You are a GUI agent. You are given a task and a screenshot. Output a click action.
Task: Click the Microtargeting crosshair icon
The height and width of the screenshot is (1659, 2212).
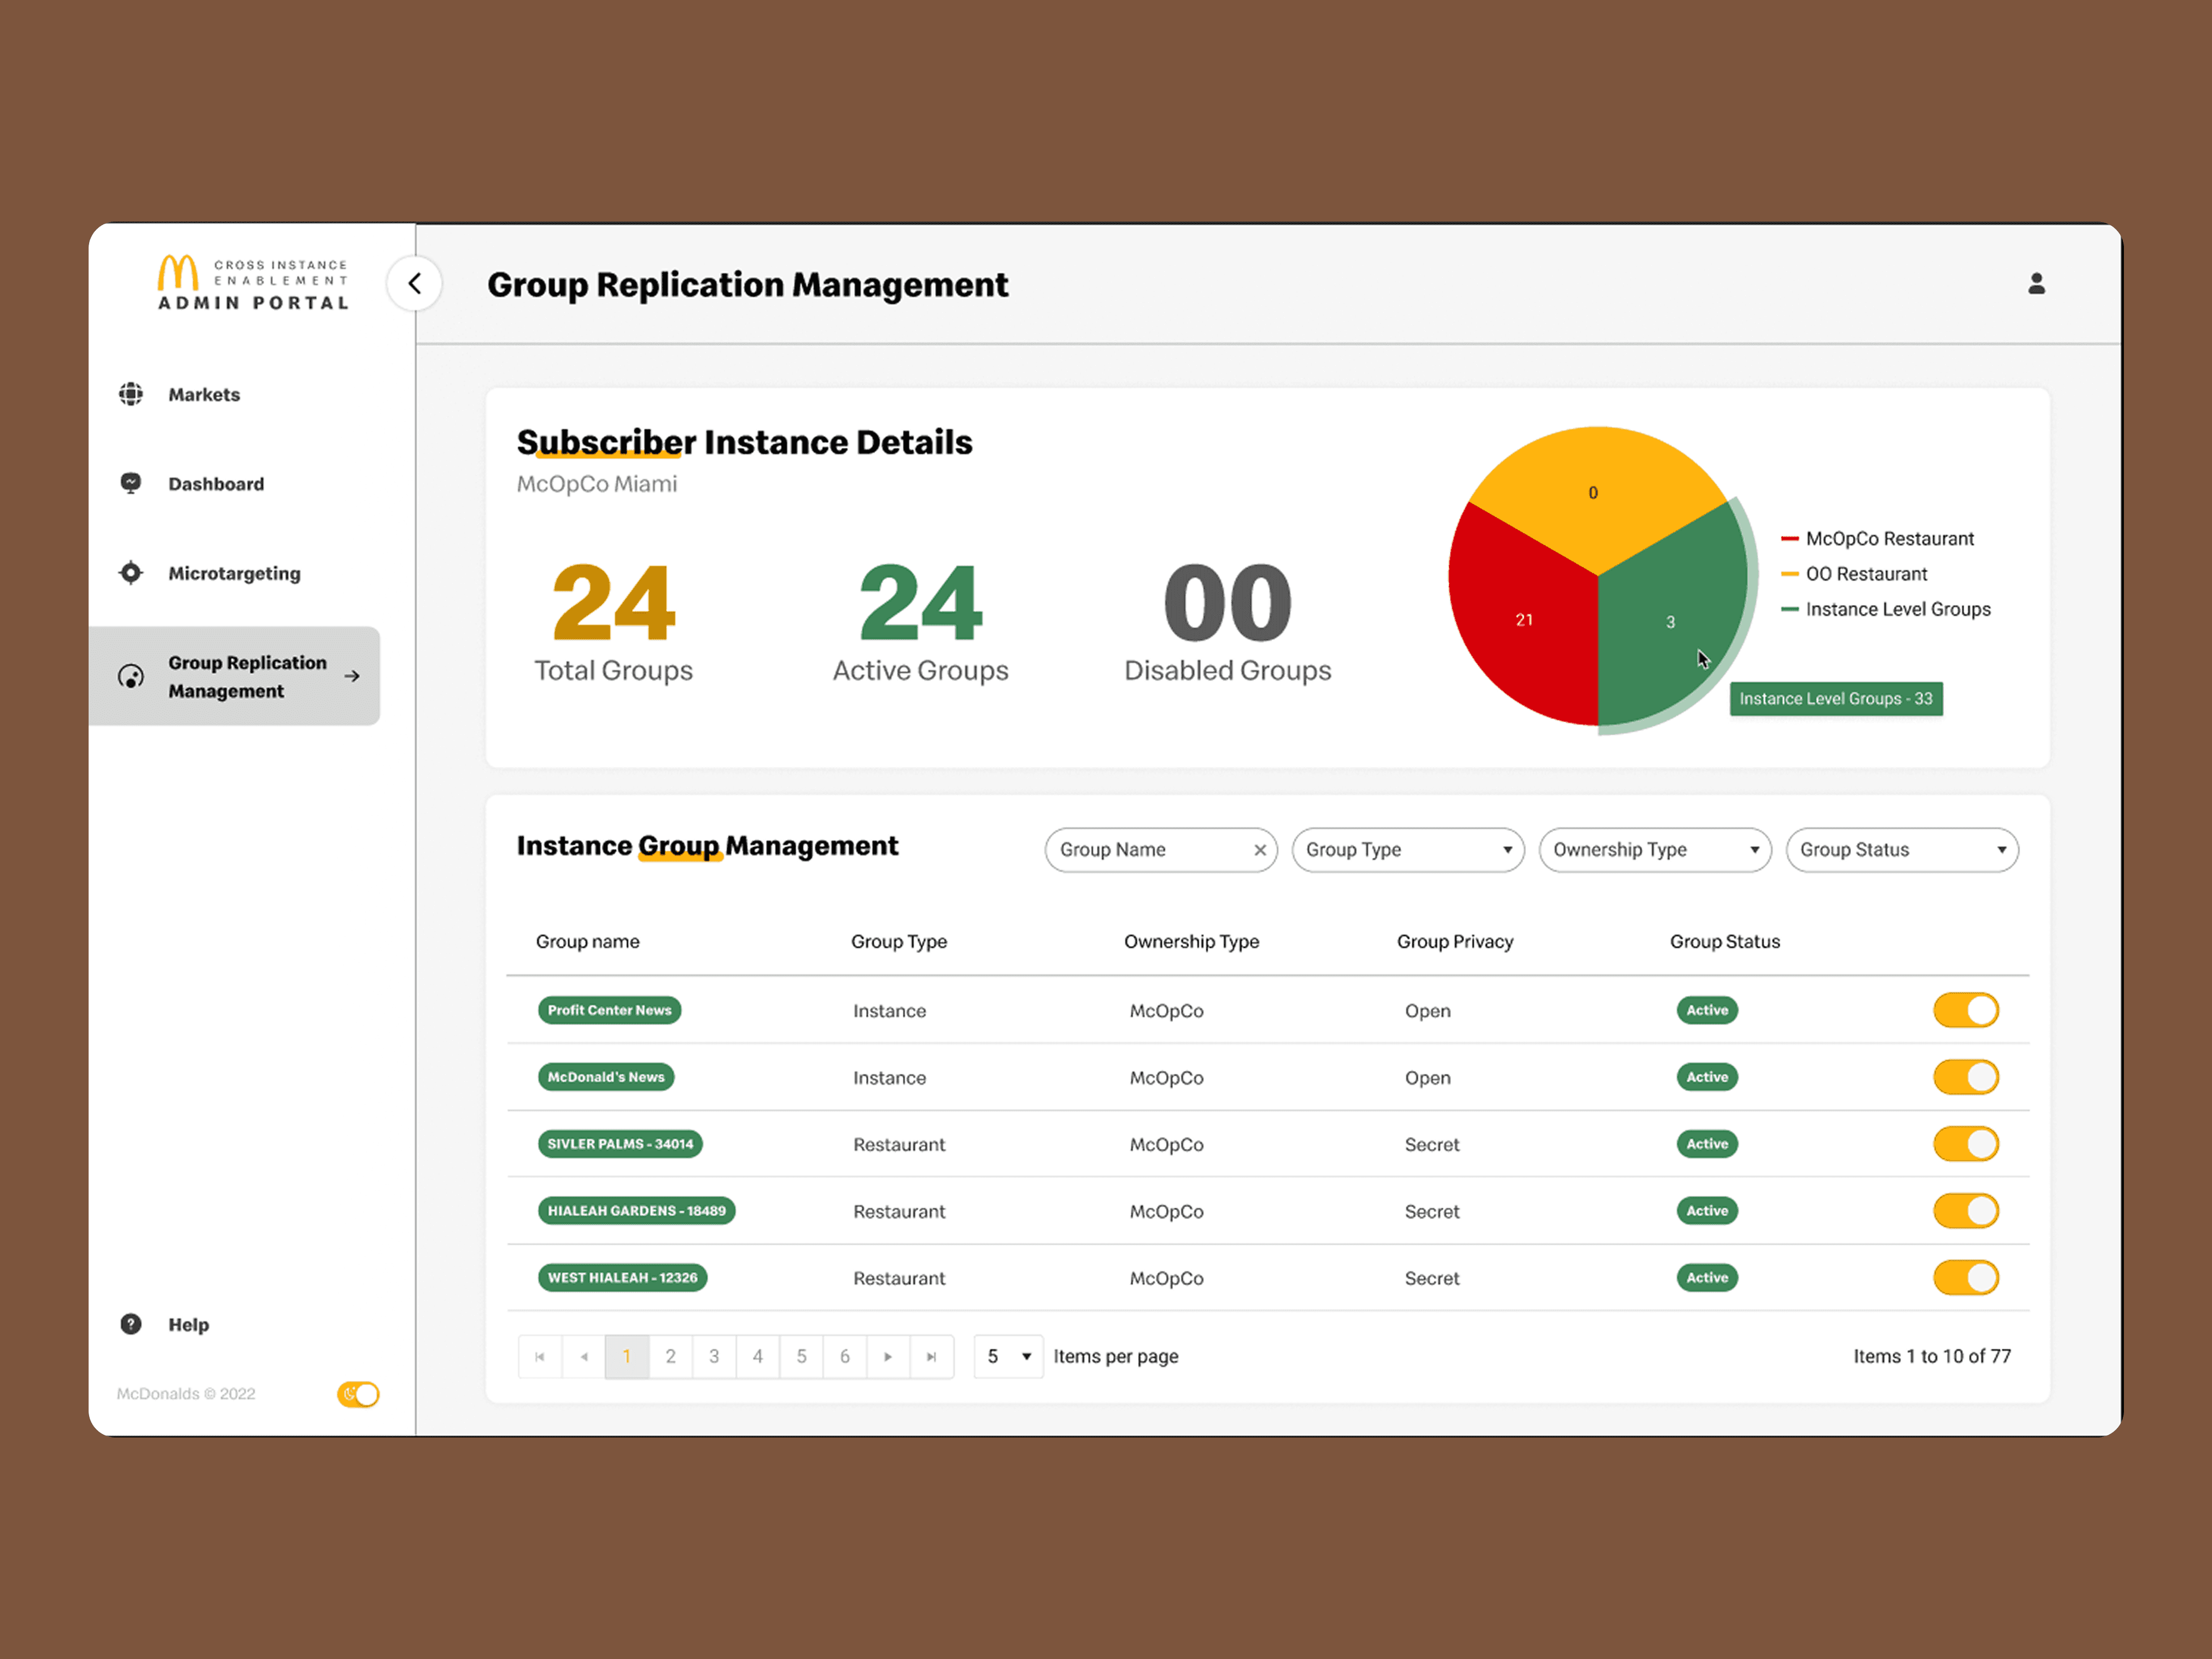(131, 573)
